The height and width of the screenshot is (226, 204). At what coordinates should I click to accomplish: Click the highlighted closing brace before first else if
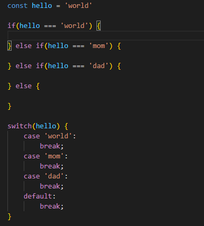pos(9,46)
